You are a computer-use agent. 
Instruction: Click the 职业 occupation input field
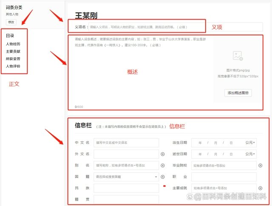[224, 177]
